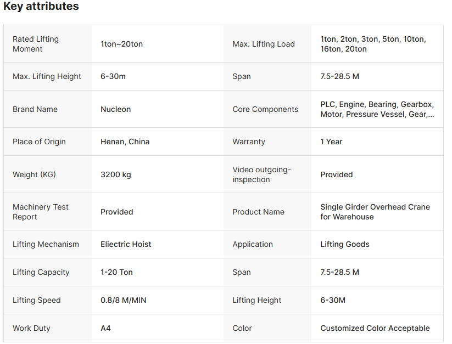452x344 pixels.
Task: Click the "1ton~20ton" value
Action: coord(121,44)
